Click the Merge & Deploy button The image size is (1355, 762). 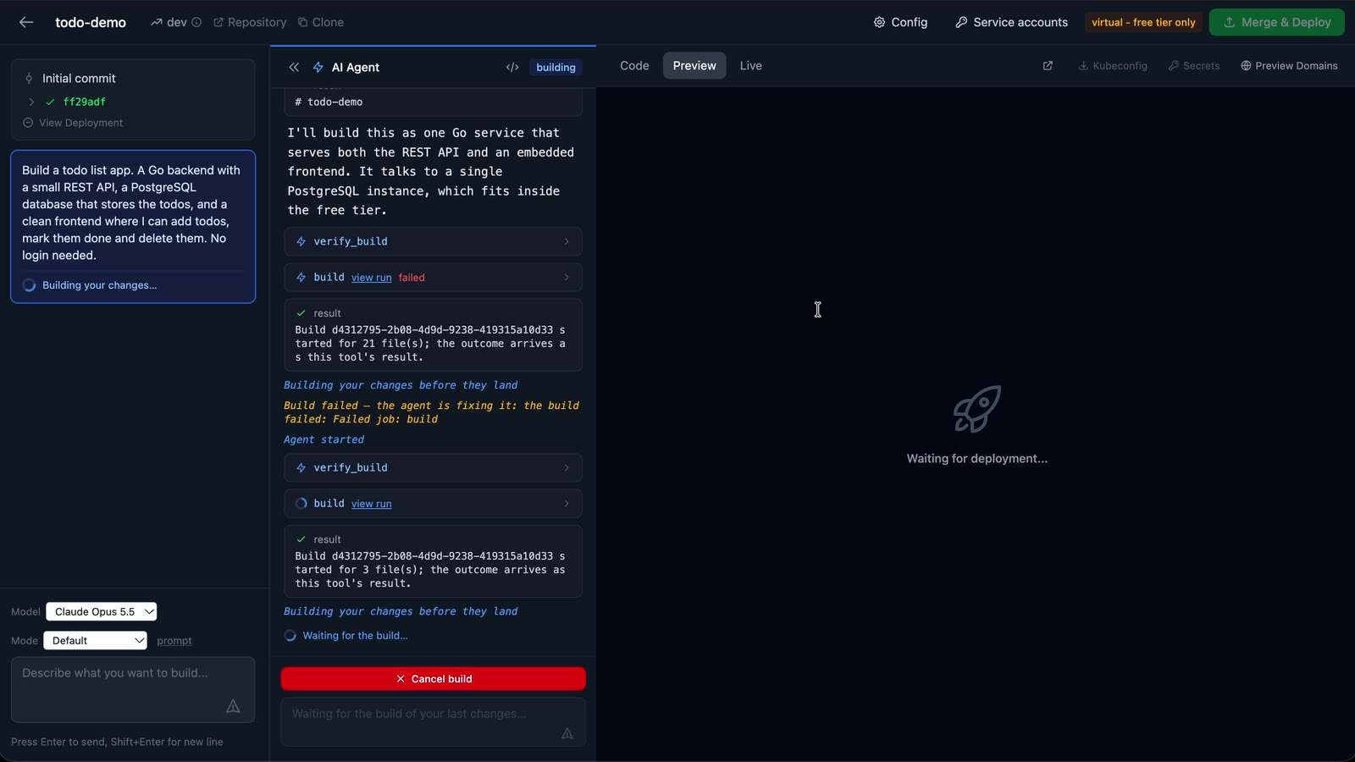1277,22
